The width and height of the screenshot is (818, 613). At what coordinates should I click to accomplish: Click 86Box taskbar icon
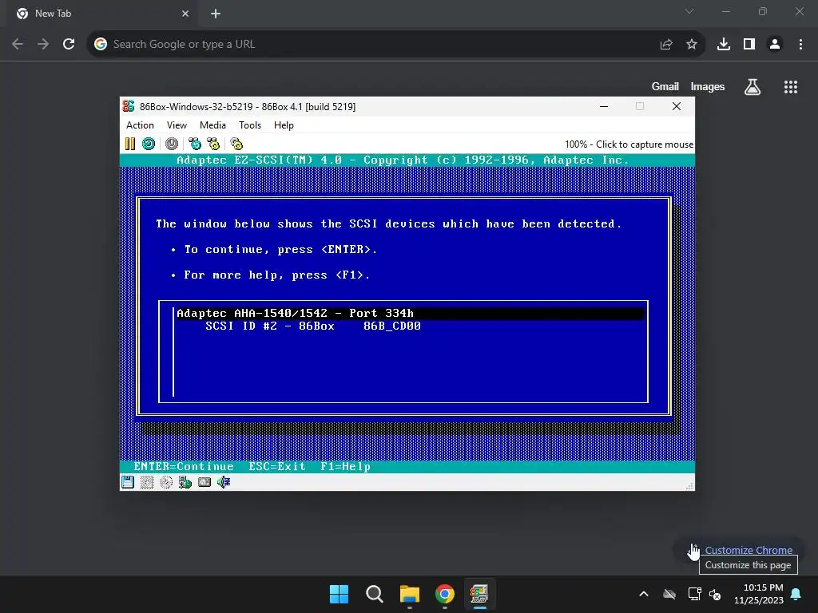point(479,594)
